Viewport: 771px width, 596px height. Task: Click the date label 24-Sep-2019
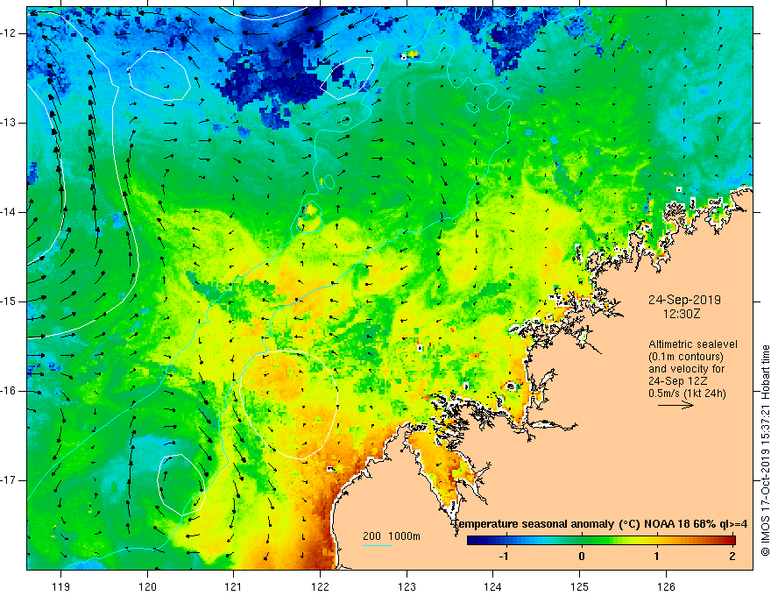(684, 300)
